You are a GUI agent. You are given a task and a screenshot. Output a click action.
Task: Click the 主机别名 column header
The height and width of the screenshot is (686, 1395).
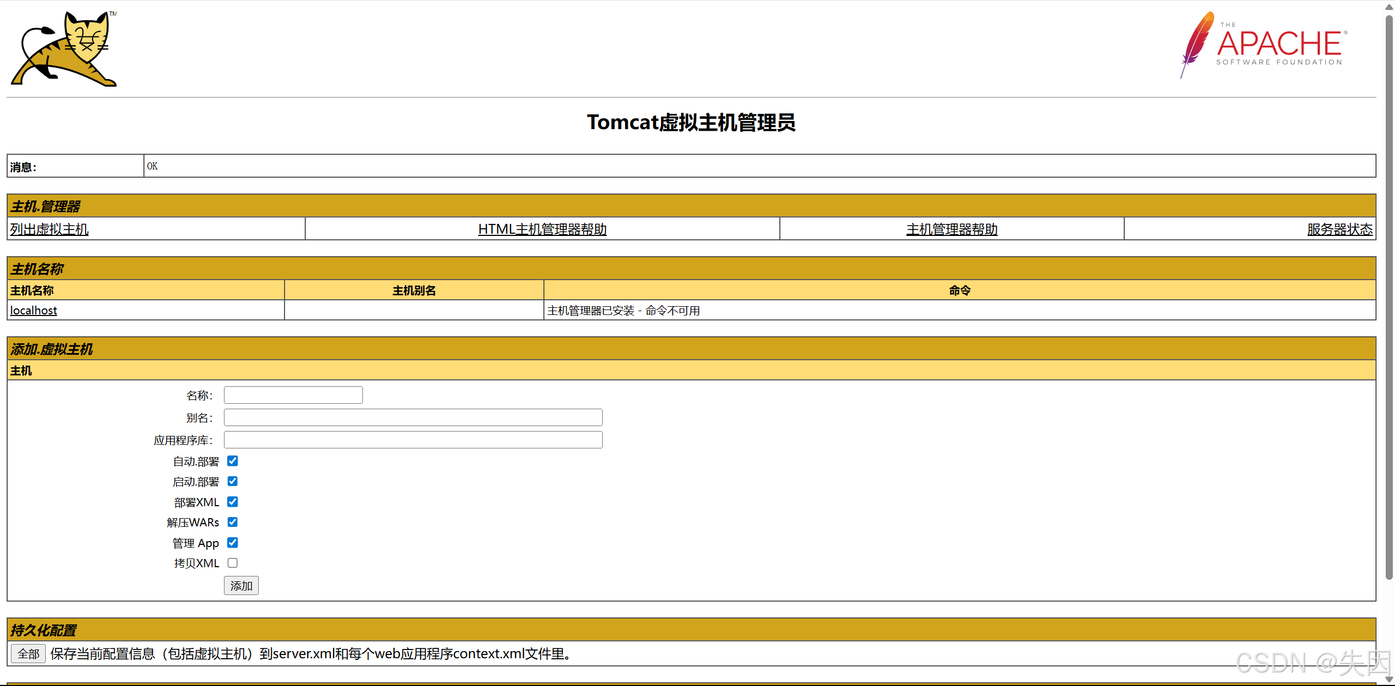(414, 290)
